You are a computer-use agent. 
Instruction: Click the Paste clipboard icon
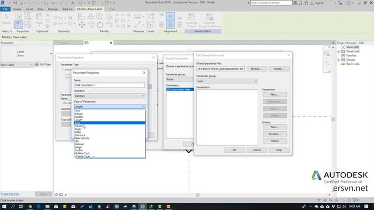pyautogui.click(x=39, y=17)
